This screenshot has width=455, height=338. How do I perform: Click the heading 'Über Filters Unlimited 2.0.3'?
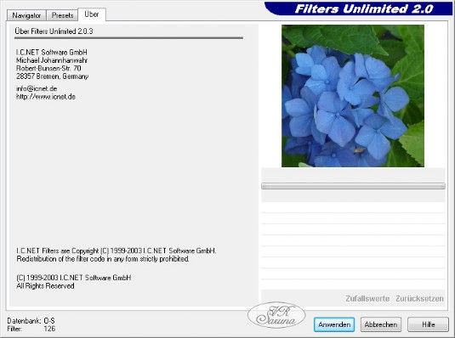click(x=54, y=31)
